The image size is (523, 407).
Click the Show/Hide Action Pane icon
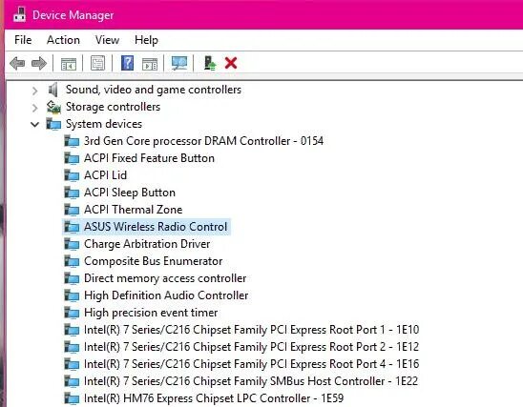tap(150, 63)
